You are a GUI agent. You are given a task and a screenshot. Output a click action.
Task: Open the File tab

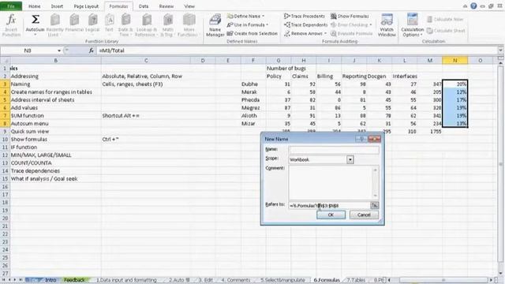tap(11, 6)
